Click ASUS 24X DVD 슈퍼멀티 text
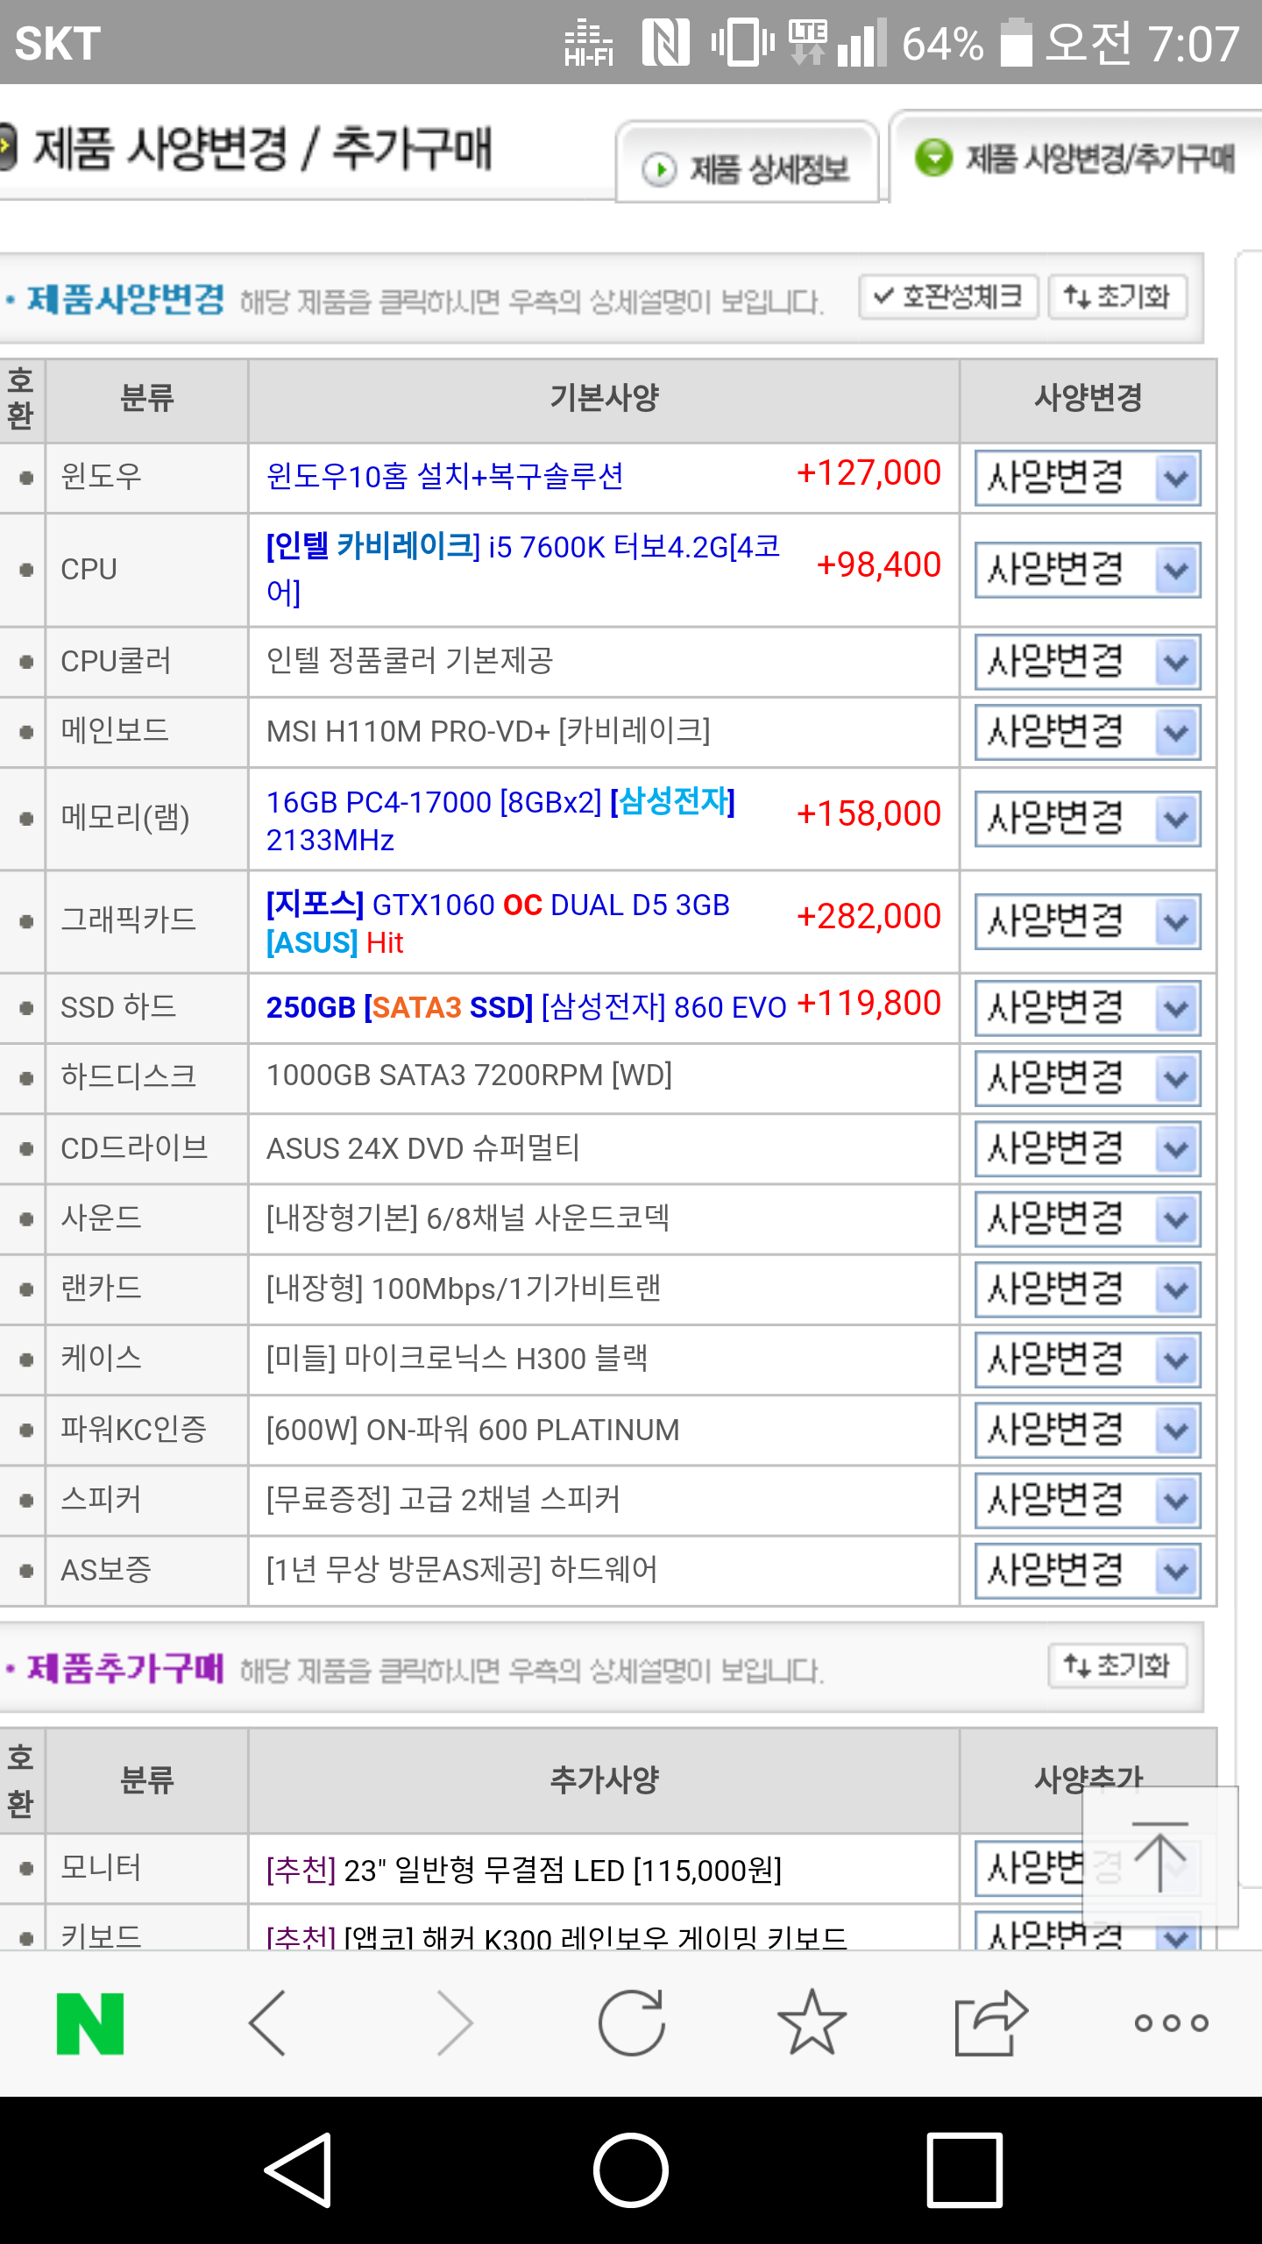 [422, 1147]
